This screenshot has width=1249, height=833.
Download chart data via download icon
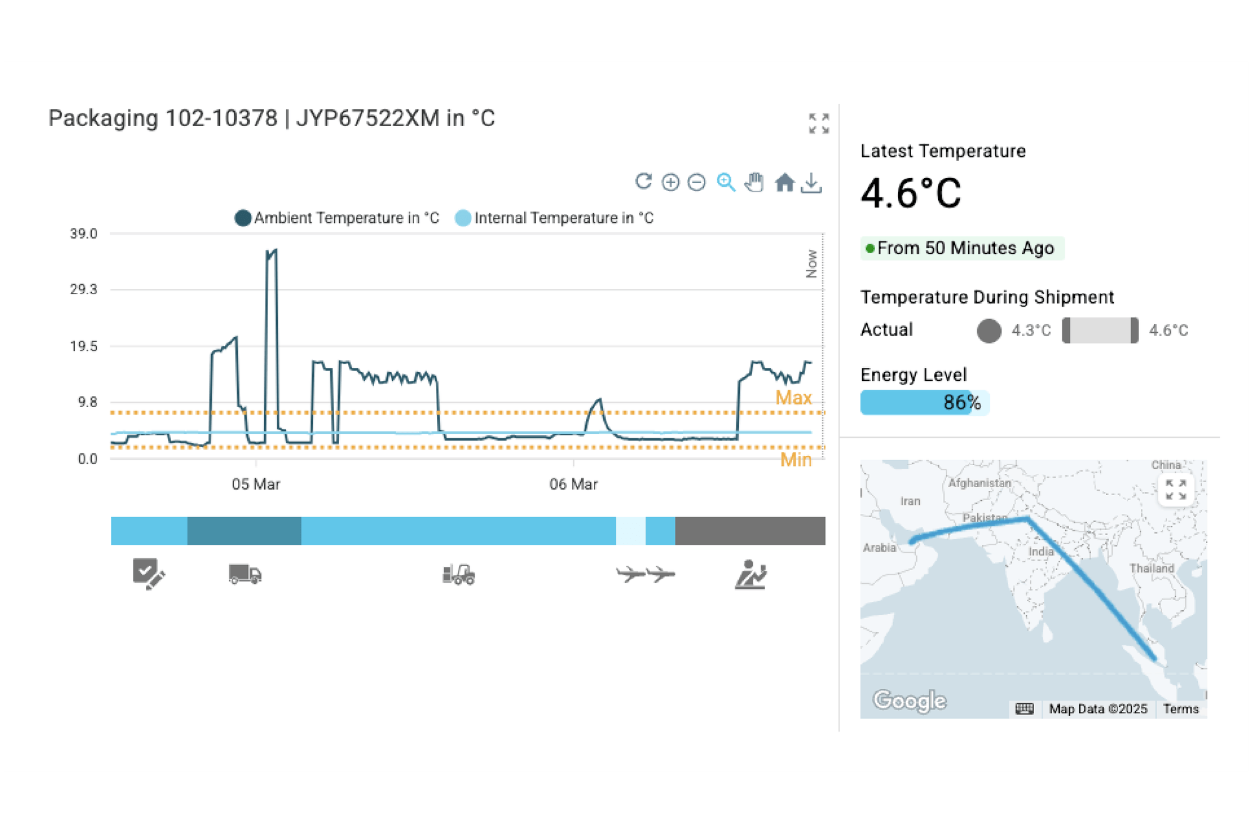pos(811,182)
